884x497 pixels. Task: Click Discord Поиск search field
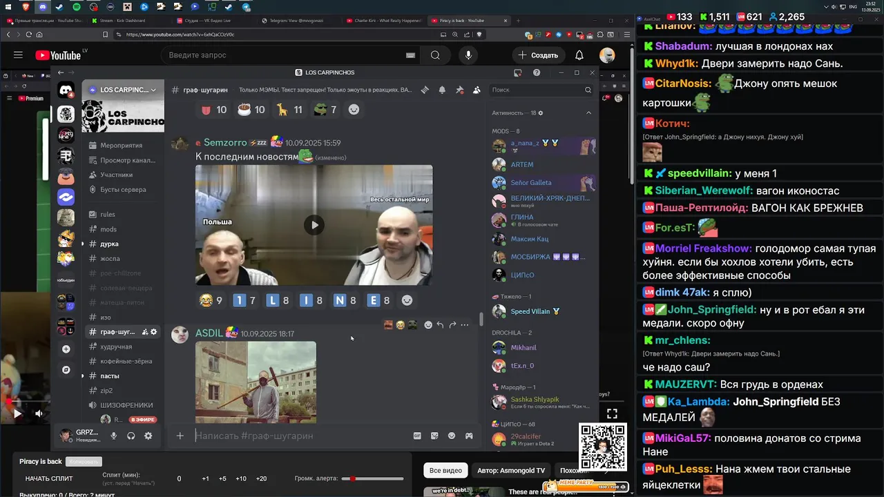point(542,90)
